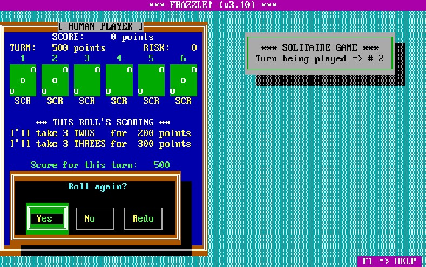Select the Redo option
The height and width of the screenshot is (267, 426).
click(143, 218)
